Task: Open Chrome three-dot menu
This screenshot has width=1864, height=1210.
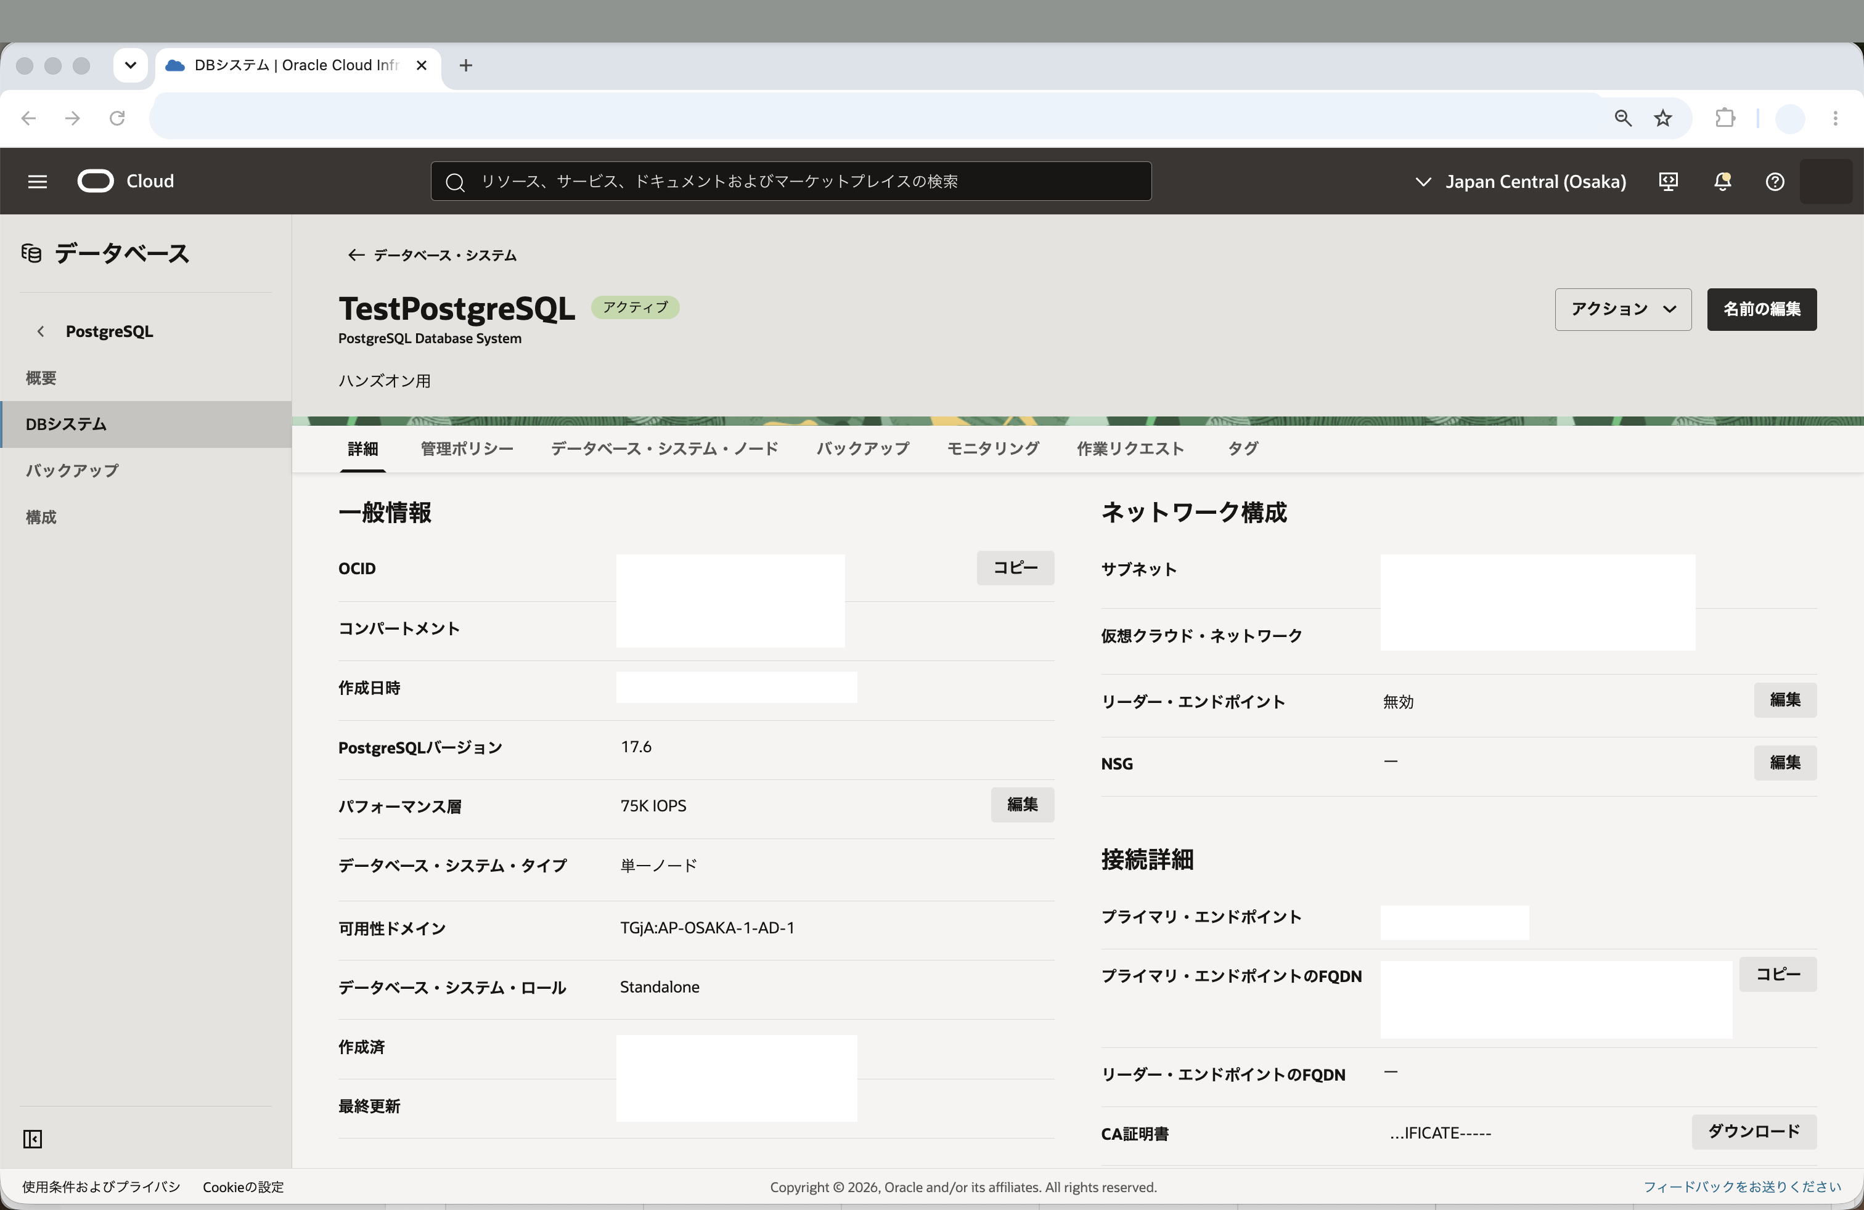Action: tap(1835, 118)
